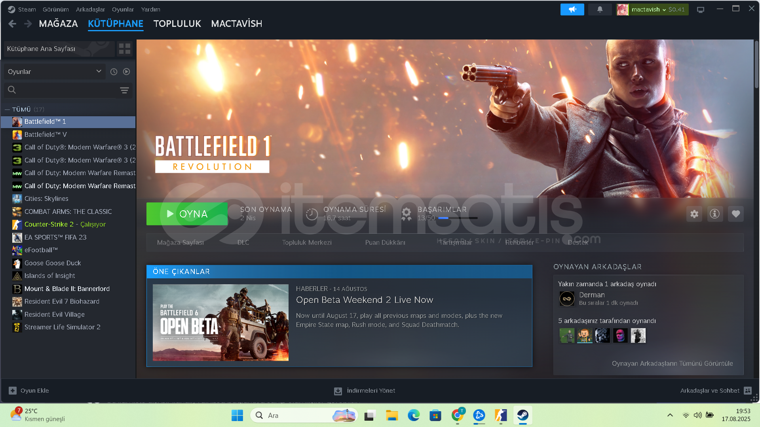Screen dimensions: 760x427
Task: Click the Oyun Ekle plus icon
Action: [x=13, y=391]
